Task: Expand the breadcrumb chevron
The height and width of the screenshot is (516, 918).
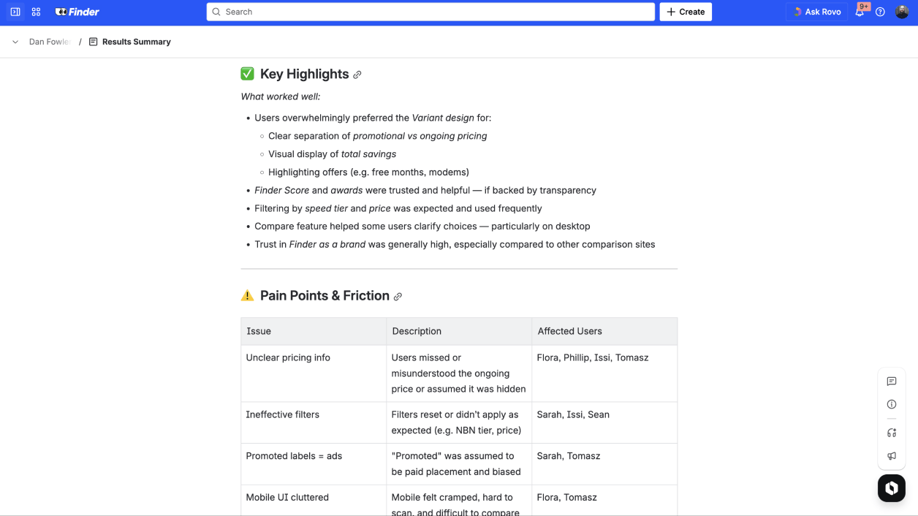Action: (x=15, y=42)
